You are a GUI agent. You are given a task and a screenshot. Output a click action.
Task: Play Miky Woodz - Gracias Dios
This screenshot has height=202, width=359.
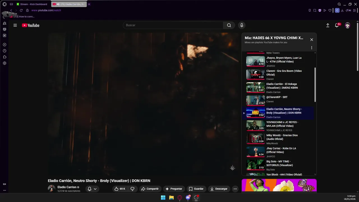[278, 139]
